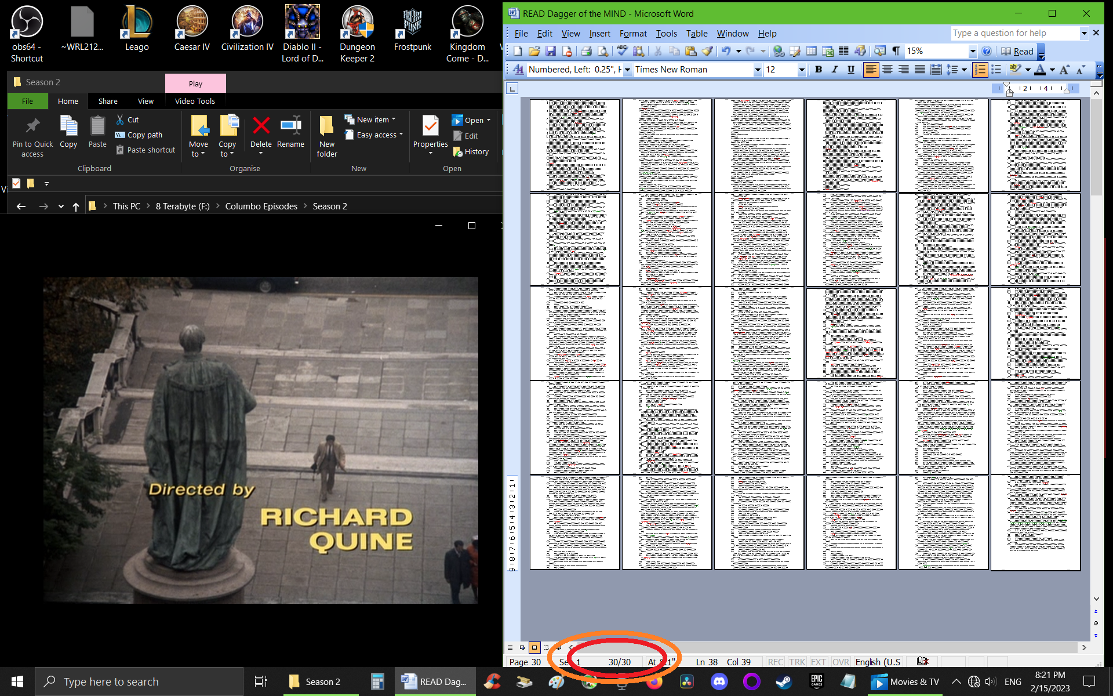This screenshot has width=1113, height=696.
Task: Click spelling status book icon in Word status bar
Action: pos(922,661)
